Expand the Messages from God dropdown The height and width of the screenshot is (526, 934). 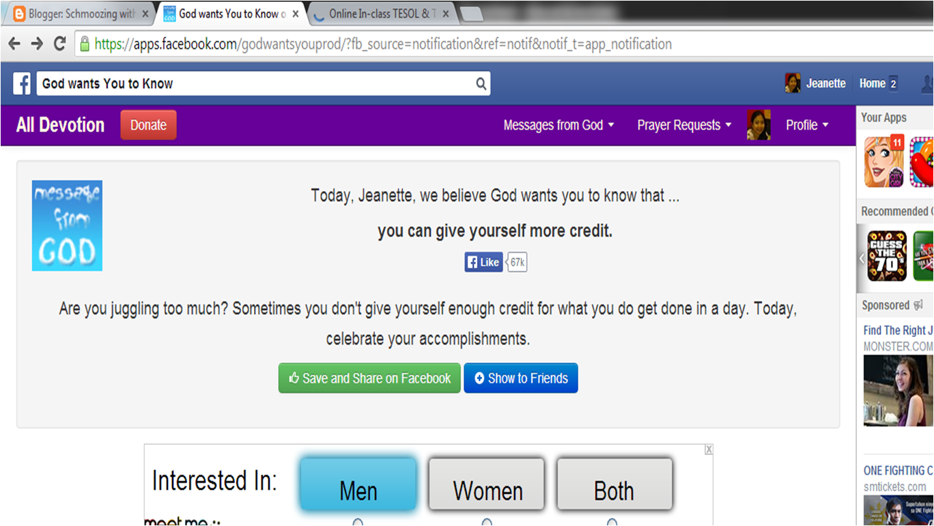tap(558, 125)
